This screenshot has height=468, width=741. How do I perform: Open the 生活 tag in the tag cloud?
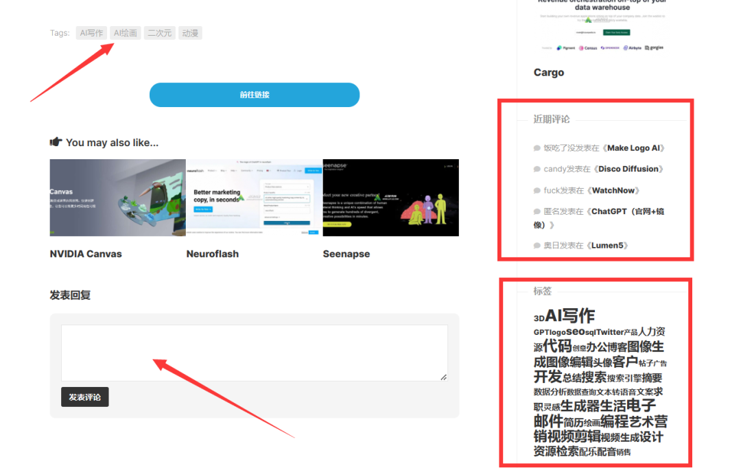tap(613, 406)
